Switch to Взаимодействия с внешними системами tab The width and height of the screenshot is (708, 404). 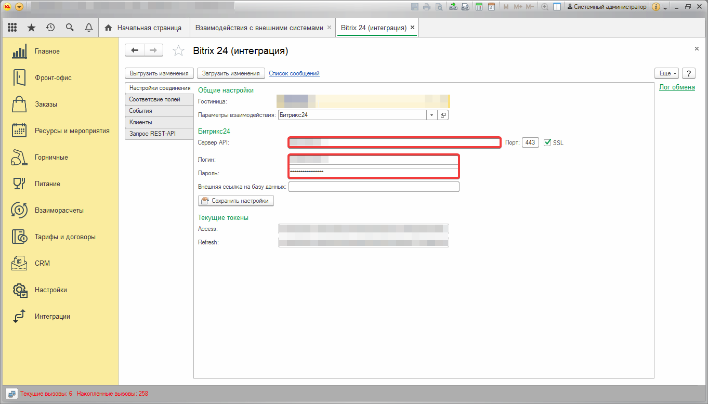(x=259, y=28)
